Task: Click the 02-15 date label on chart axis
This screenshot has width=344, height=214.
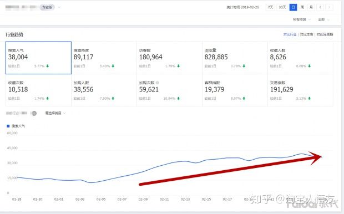Action: (x=206, y=199)
